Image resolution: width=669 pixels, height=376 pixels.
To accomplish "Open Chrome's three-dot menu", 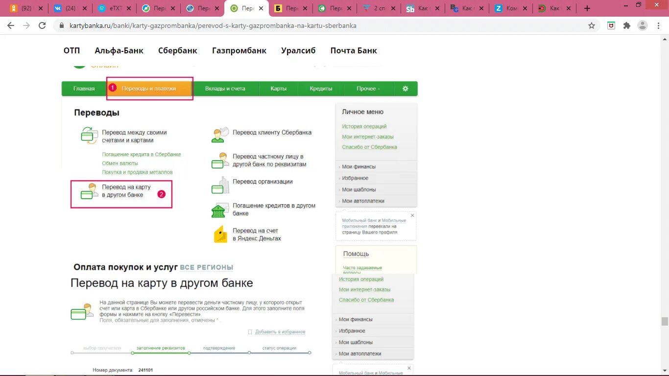I will tap(659, 25).
